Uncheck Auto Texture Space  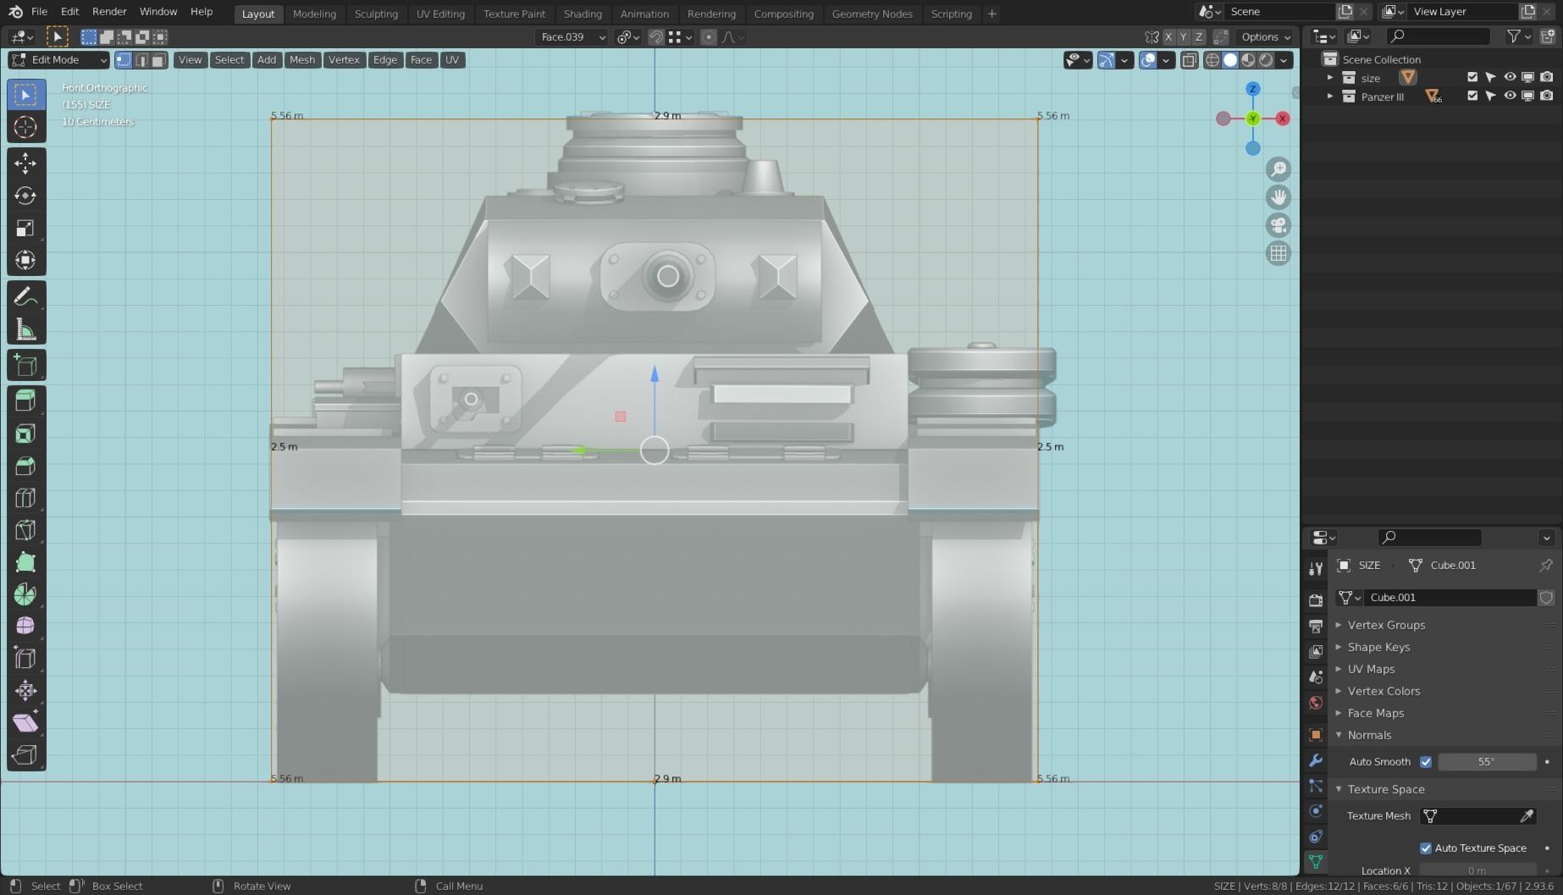[1426, 848]
